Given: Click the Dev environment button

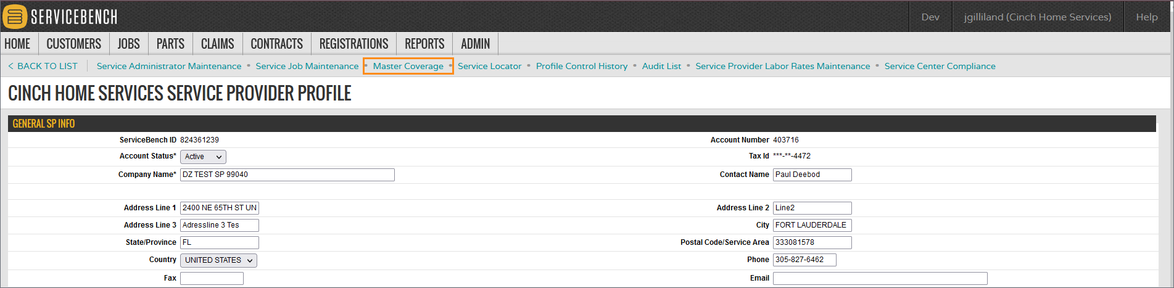Looking at the screenshot, I should (x=930, y=17).
